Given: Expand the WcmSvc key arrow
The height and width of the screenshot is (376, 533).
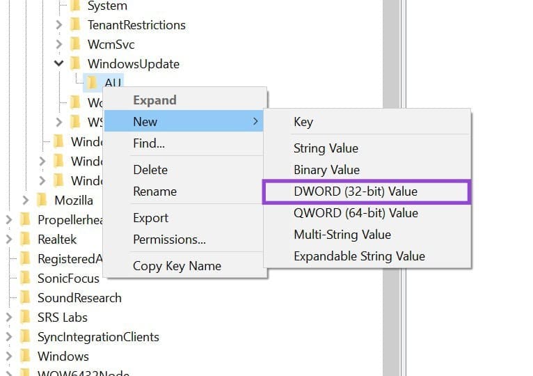Looking at the screenshot, I should point(59,45).
